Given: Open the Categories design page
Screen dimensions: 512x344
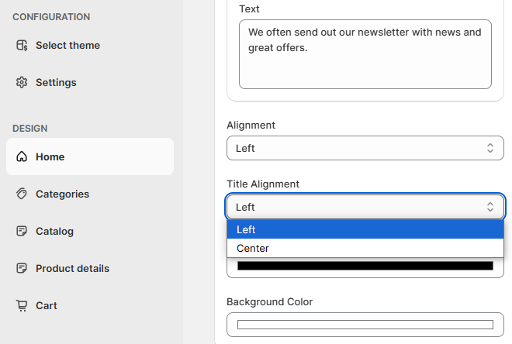Looking at the screenshot, I should pyautogui.click(x=90, y=194).
